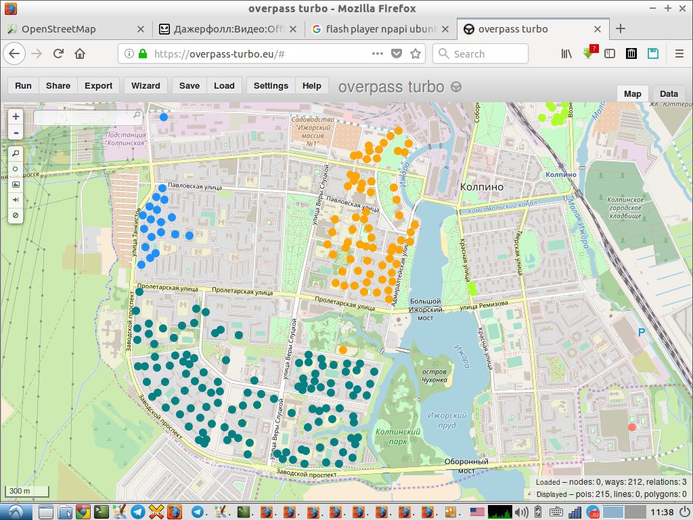Click the battery icon in system tray
This screenshot has height=520, width=693.
point(538,512)
